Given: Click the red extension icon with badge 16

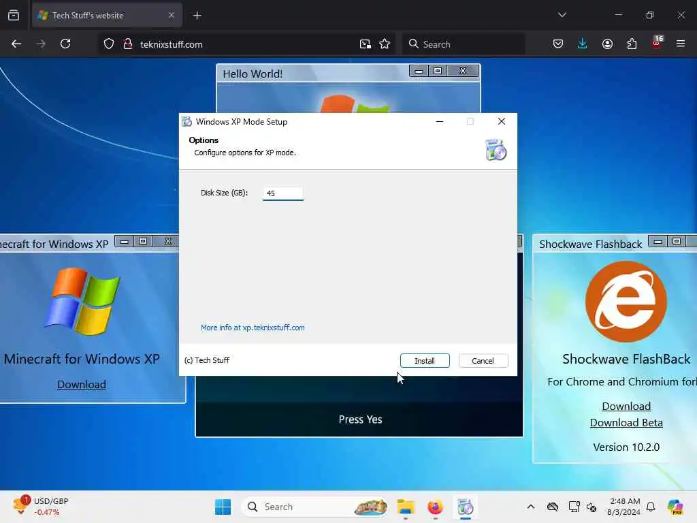Looking at the screenshot, I should tap(657, 43).
